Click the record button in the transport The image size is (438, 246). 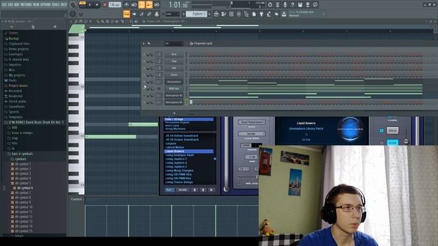tap(105, 5)
